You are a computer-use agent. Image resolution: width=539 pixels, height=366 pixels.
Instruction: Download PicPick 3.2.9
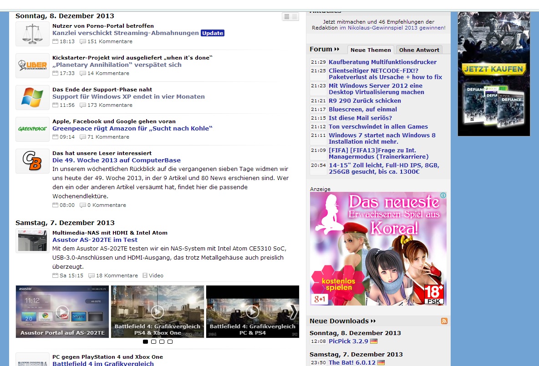pyautogui.click(x=348, y=341)
